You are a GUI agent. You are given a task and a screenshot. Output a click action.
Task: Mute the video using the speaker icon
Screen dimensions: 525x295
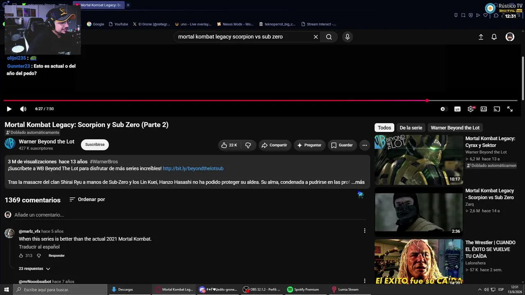click(x=23, y=109)
